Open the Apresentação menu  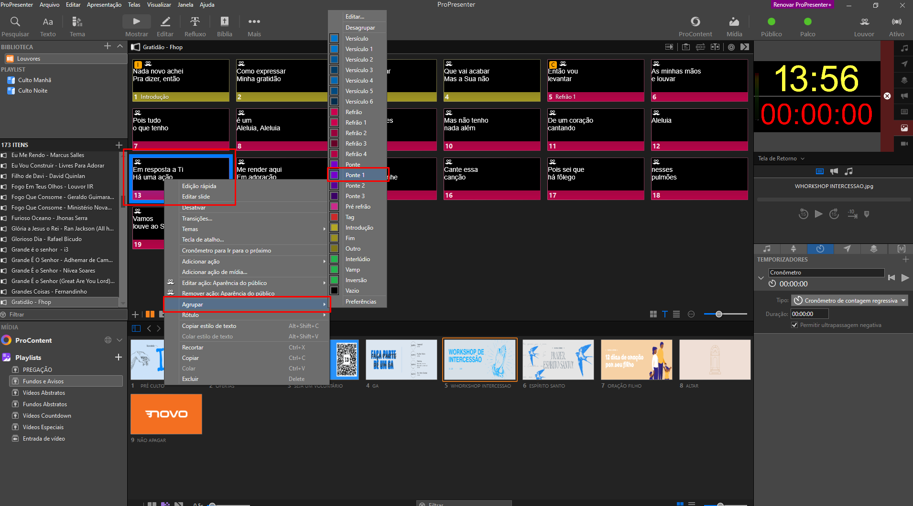point(104,5)
